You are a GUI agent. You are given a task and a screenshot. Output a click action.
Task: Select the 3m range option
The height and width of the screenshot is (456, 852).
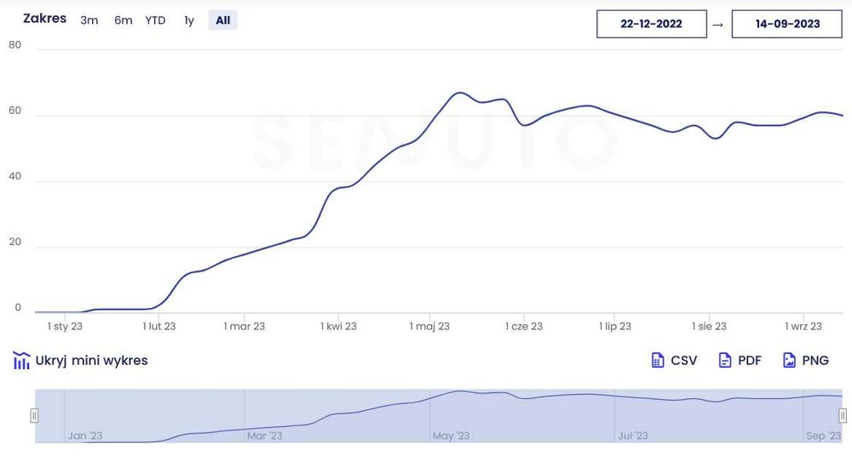coord(89,20)
